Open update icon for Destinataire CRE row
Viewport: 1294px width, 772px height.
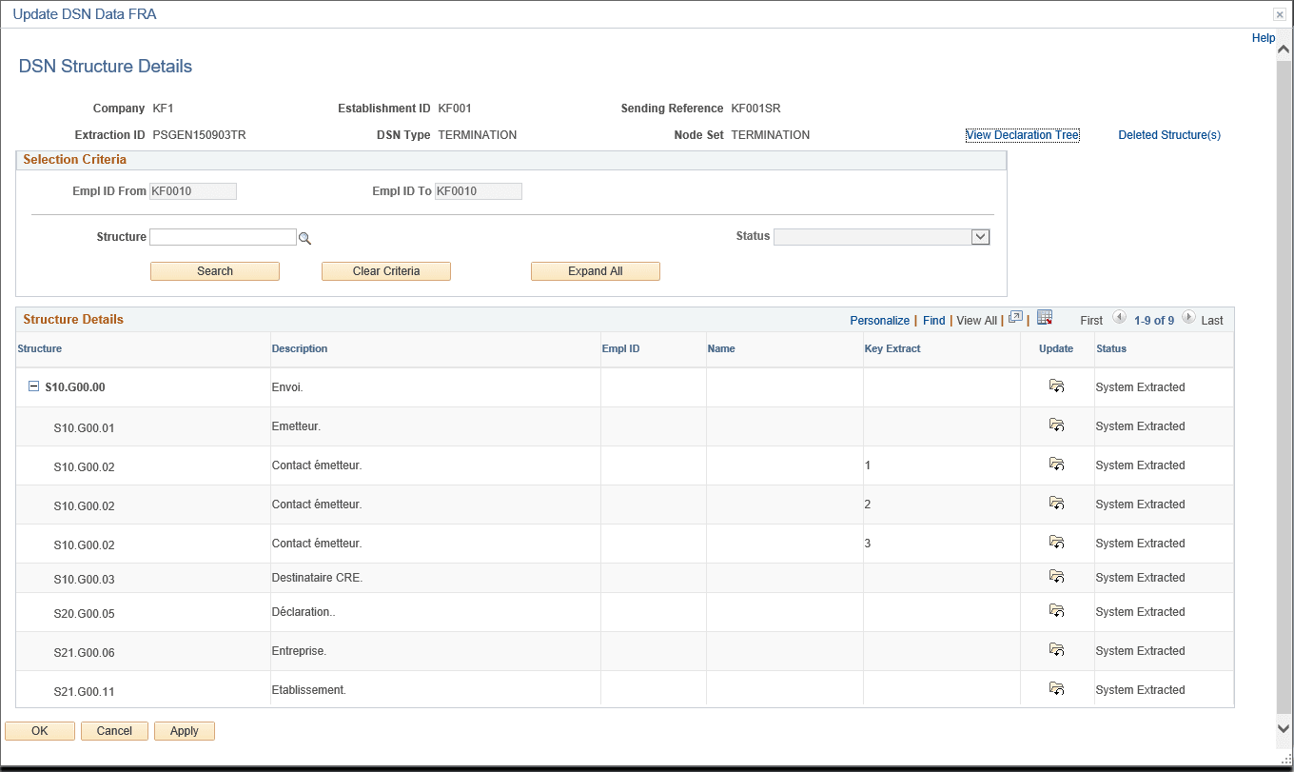click(x=1056, y=577)
